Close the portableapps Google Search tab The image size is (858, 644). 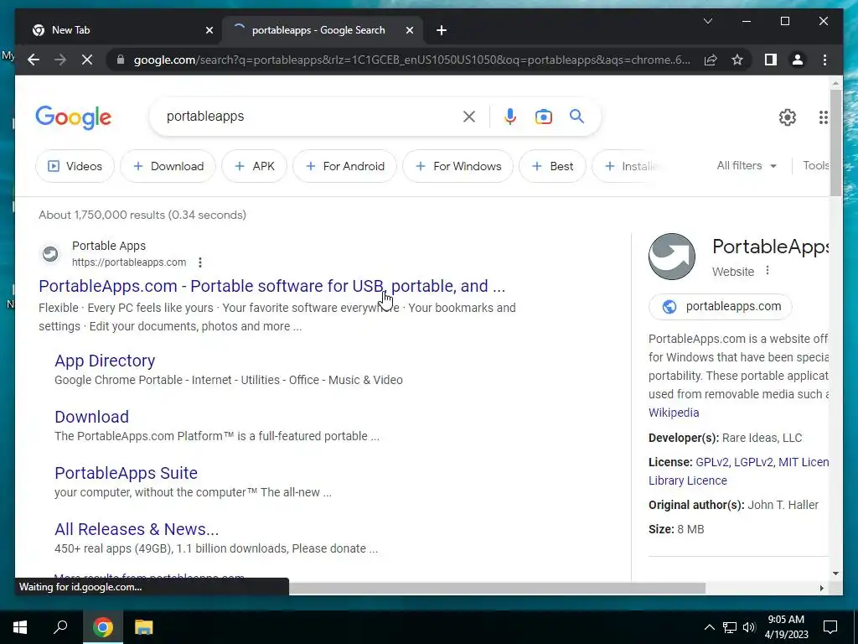[x=409, y=30]
